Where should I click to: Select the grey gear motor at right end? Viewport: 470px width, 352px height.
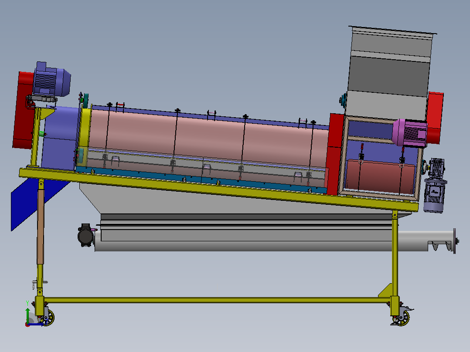[x=435, y=186]
